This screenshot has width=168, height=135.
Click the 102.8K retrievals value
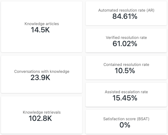pyautogui.click(x=40, y=118)
